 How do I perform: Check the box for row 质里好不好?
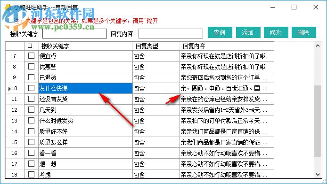click(31, 131)
